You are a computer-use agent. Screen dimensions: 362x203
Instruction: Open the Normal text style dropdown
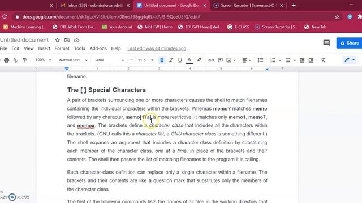[x=73, y=60]
